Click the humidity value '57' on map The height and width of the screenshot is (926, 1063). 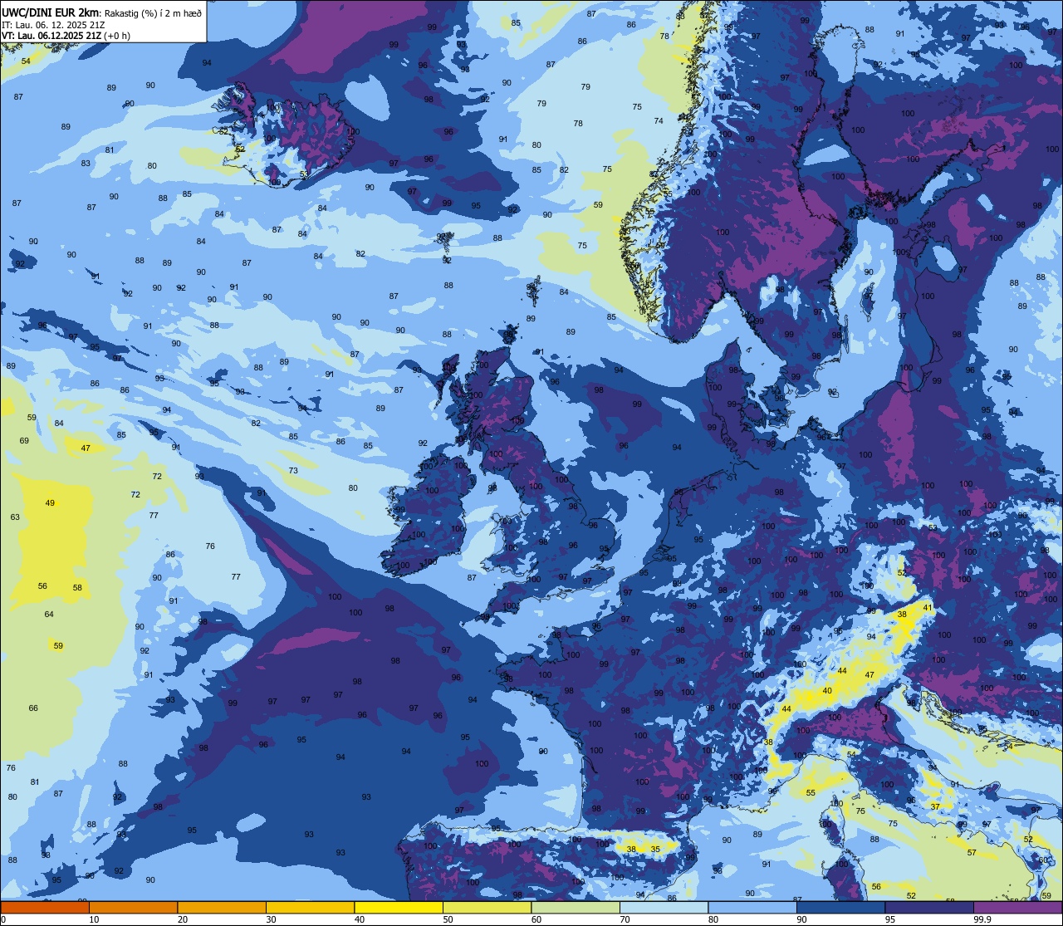972,853
